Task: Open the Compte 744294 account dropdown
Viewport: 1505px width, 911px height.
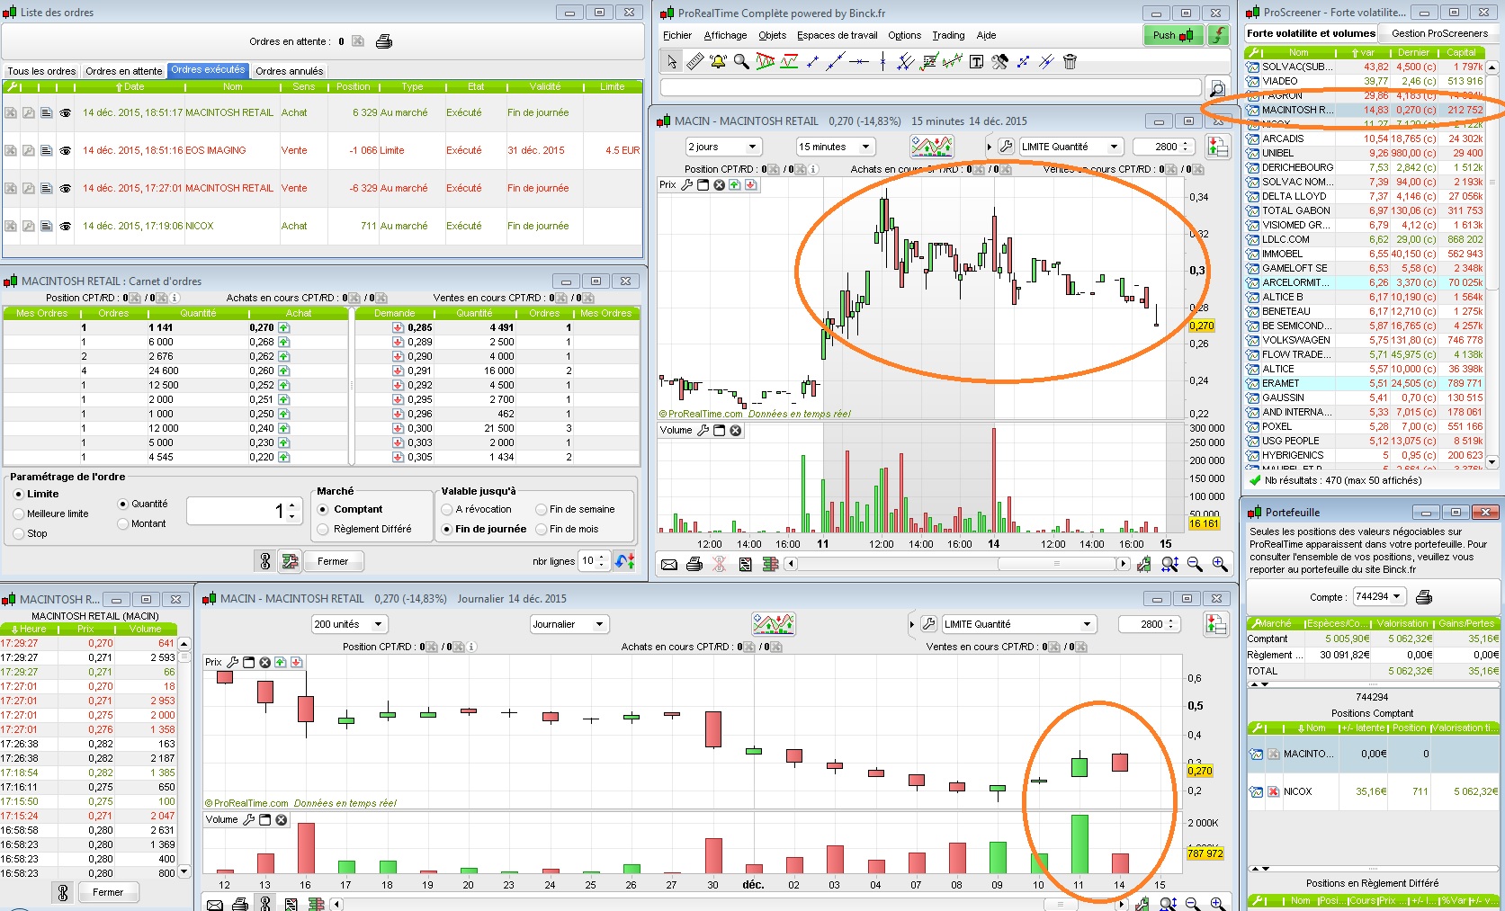Action: coord(1379,596)
